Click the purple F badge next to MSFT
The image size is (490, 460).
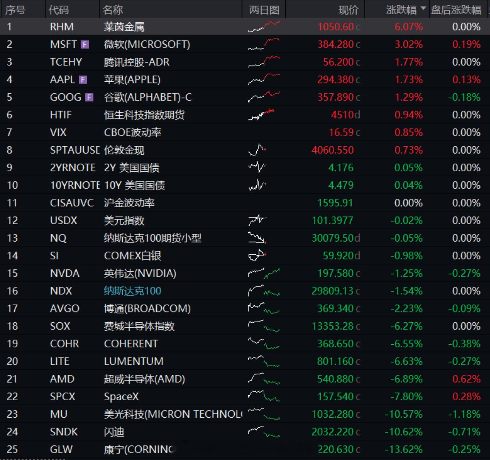click(85, 44)
